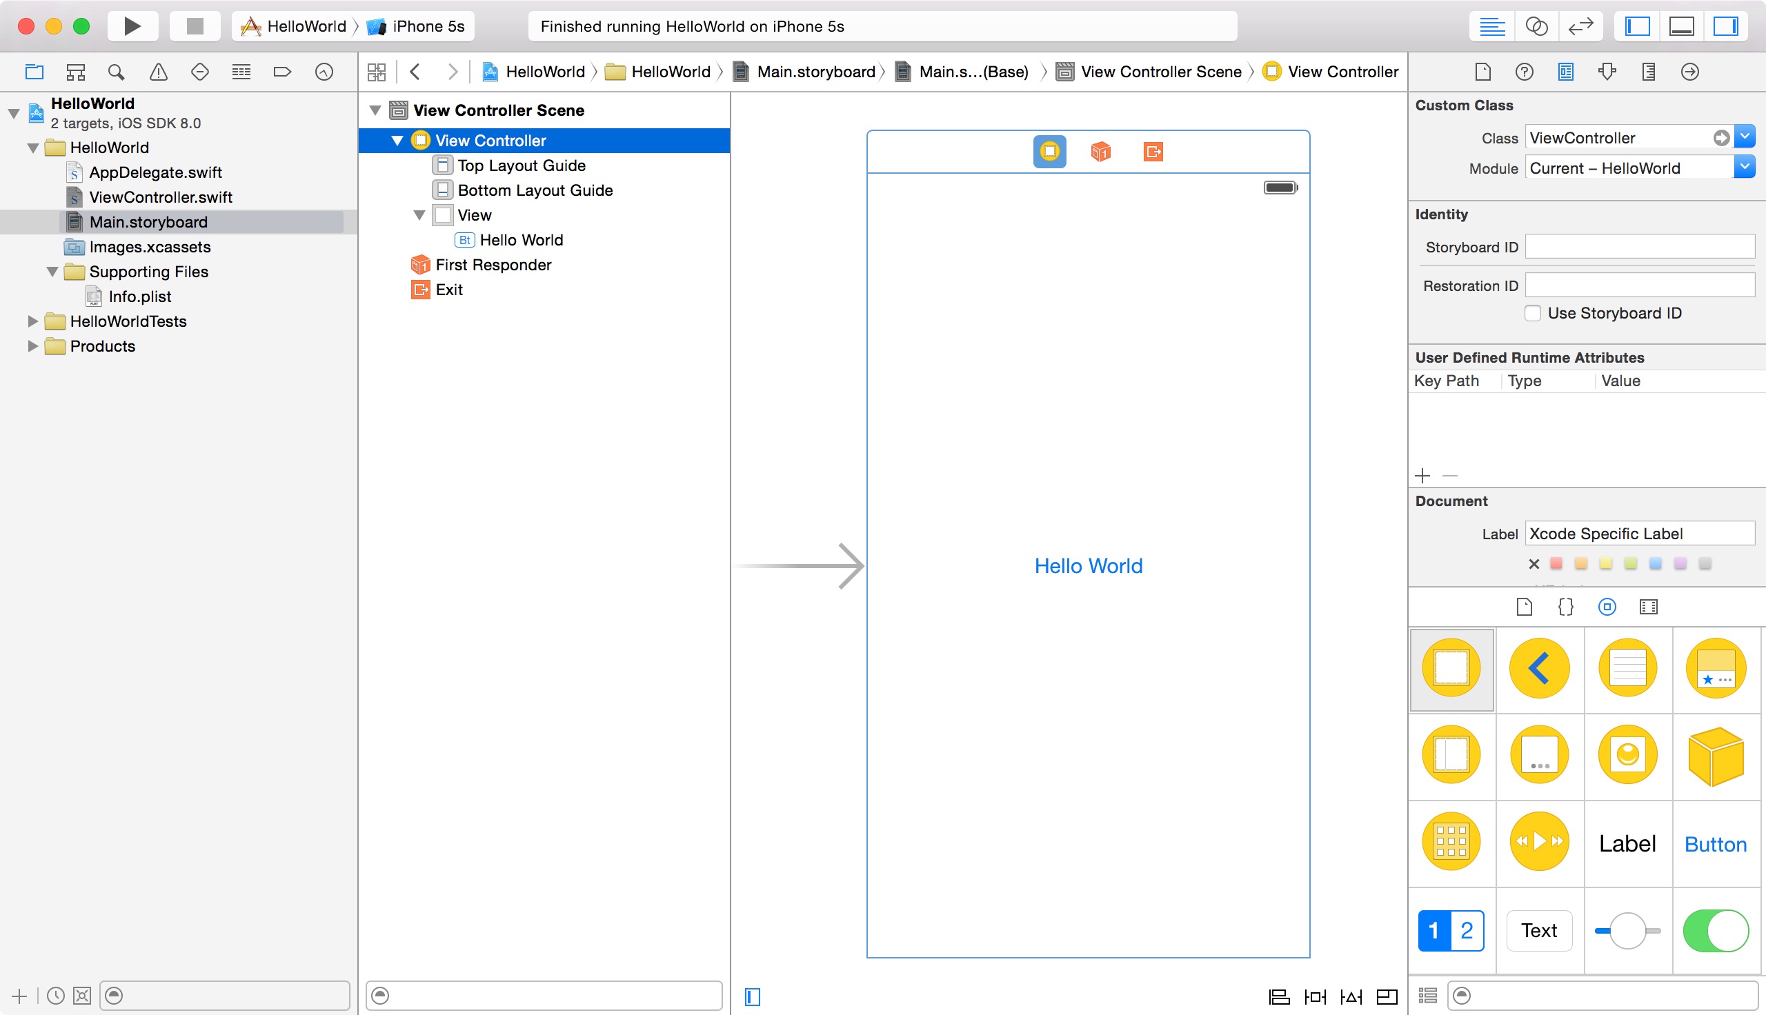1766x1015 pixels.
Task: Stop the running app
Action: (195, 26)
